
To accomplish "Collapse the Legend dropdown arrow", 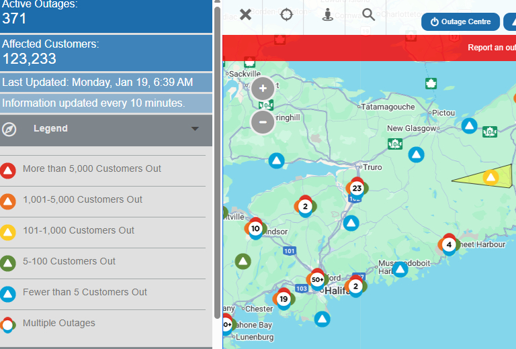I will coord(195,129).
